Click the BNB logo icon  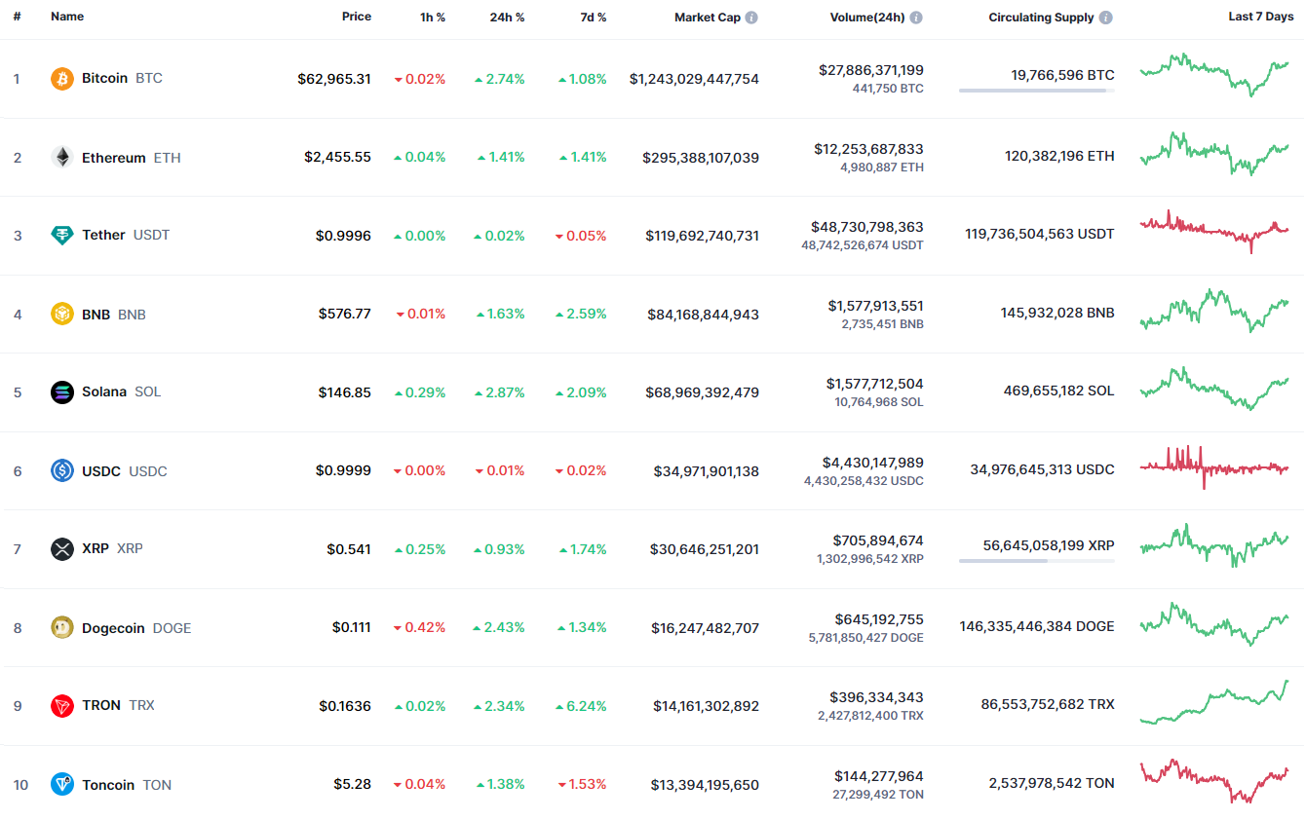click(x=62, y=314)
